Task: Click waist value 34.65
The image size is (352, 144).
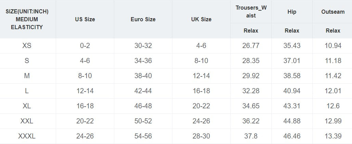Action: coord(251,106)
